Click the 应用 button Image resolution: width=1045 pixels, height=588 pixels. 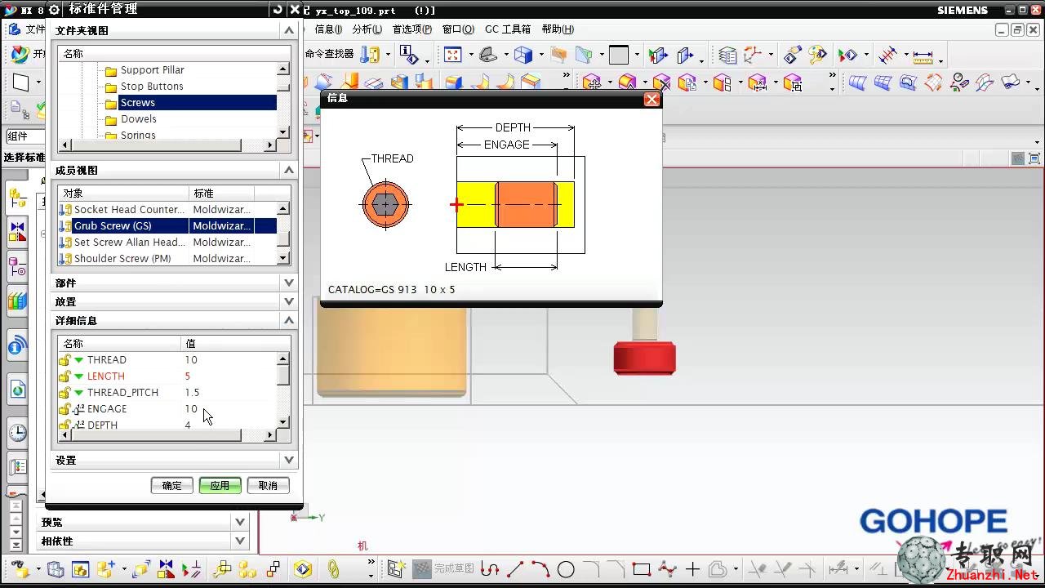pyautogui.click(x=220, y=485)
